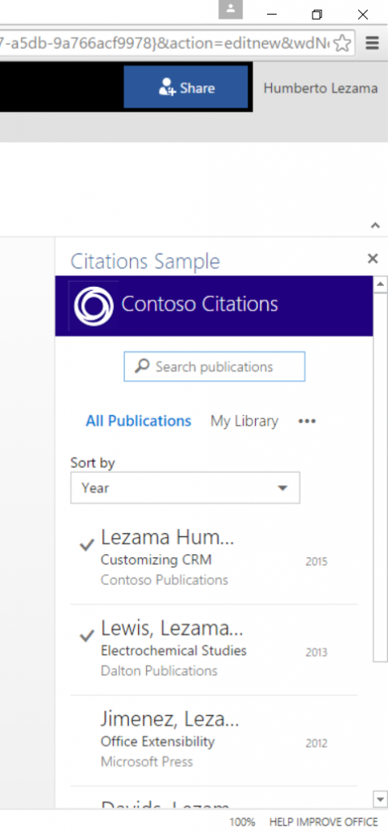The height and width of the screenshot is (832, 388).
Task: Click the task pane scroll down arrow
Action: pyautogui.click(x=381, y=798)
